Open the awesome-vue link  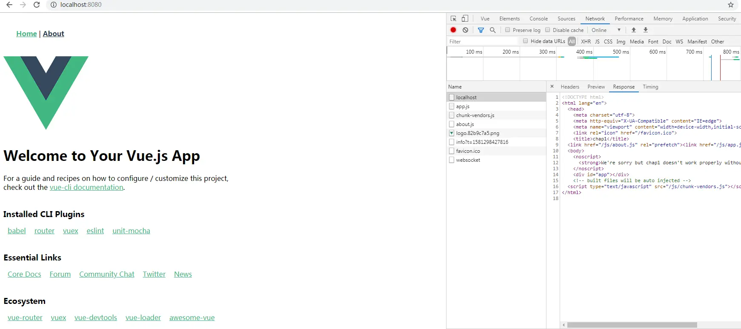coord(192,318)
